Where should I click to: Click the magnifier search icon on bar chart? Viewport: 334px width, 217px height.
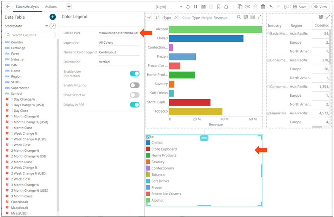[x=239, y=17]
